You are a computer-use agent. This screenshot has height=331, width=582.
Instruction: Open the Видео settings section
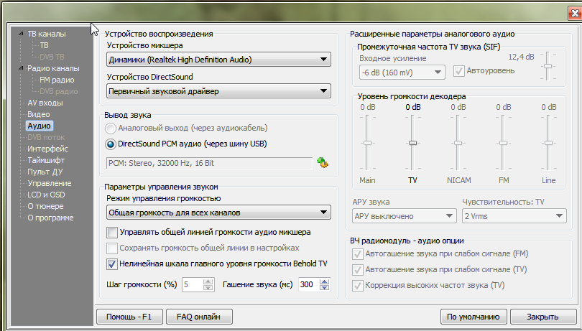pos(39,114)
